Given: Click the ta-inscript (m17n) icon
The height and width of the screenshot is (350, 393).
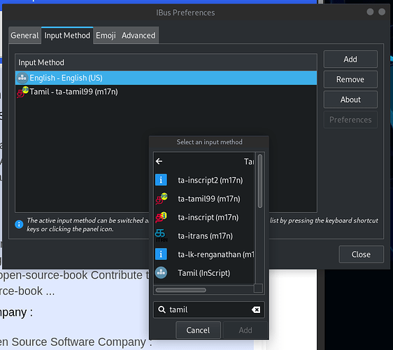Looking at the screenshot, I should [x=161, y=217].
